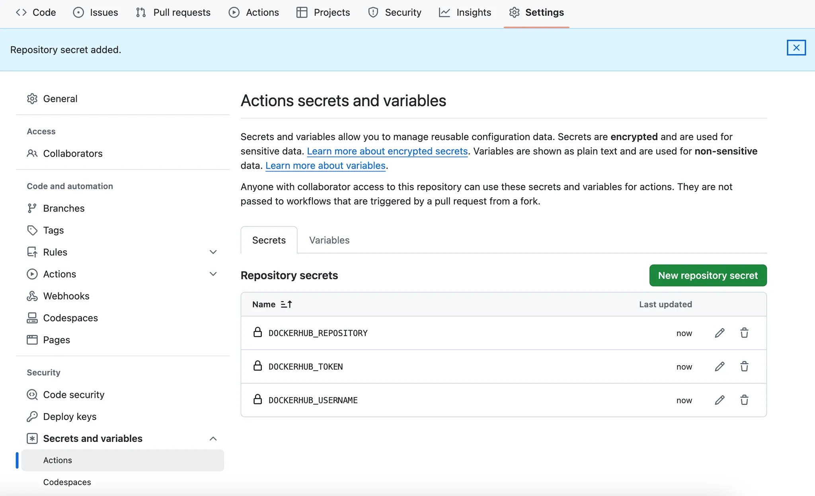Click the lock icon beside DOCKERHUB_TOKEN
Screen dimensions: 815x496
tap(257, 366)
